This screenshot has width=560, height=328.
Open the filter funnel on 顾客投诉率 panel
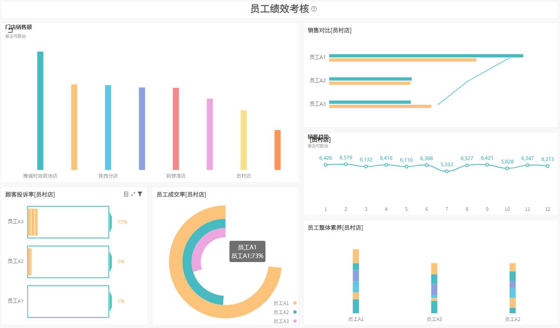140,194
